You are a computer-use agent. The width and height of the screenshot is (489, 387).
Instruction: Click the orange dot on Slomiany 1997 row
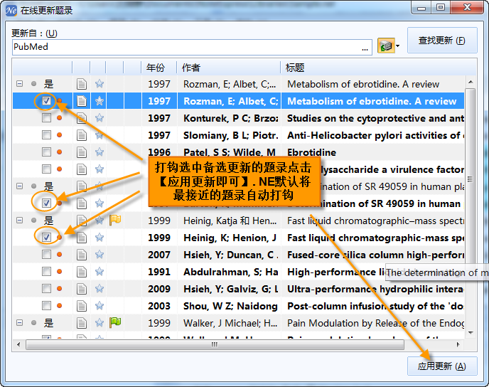[59, 135]
